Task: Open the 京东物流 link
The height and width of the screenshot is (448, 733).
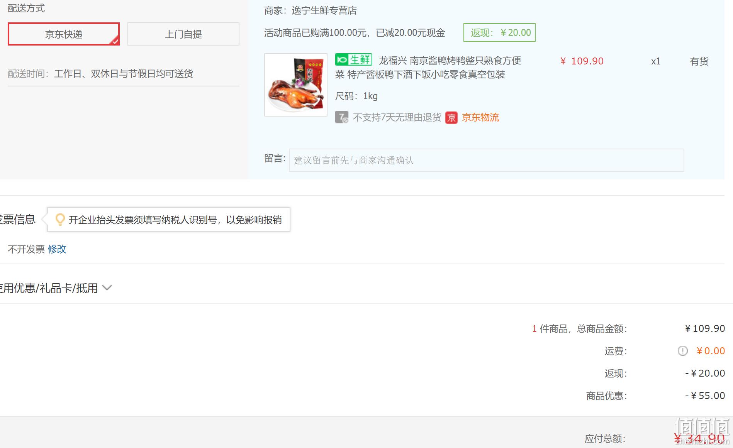Action: pos(480,117)
